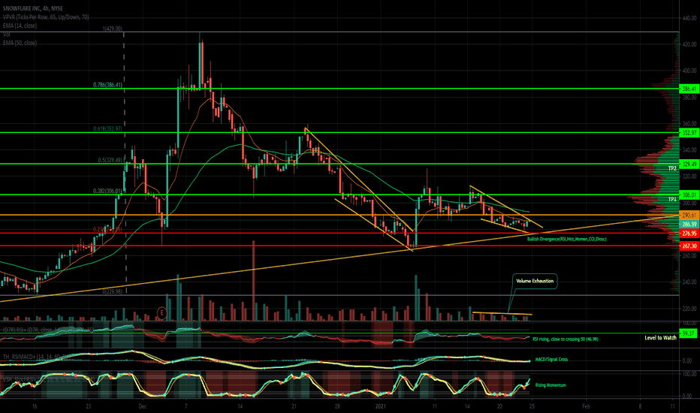Click the 0.382(306.01) Fibonacci label
700x413 pixels.
[107, 191]
